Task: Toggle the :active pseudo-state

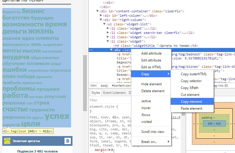Action: point(146,101)
